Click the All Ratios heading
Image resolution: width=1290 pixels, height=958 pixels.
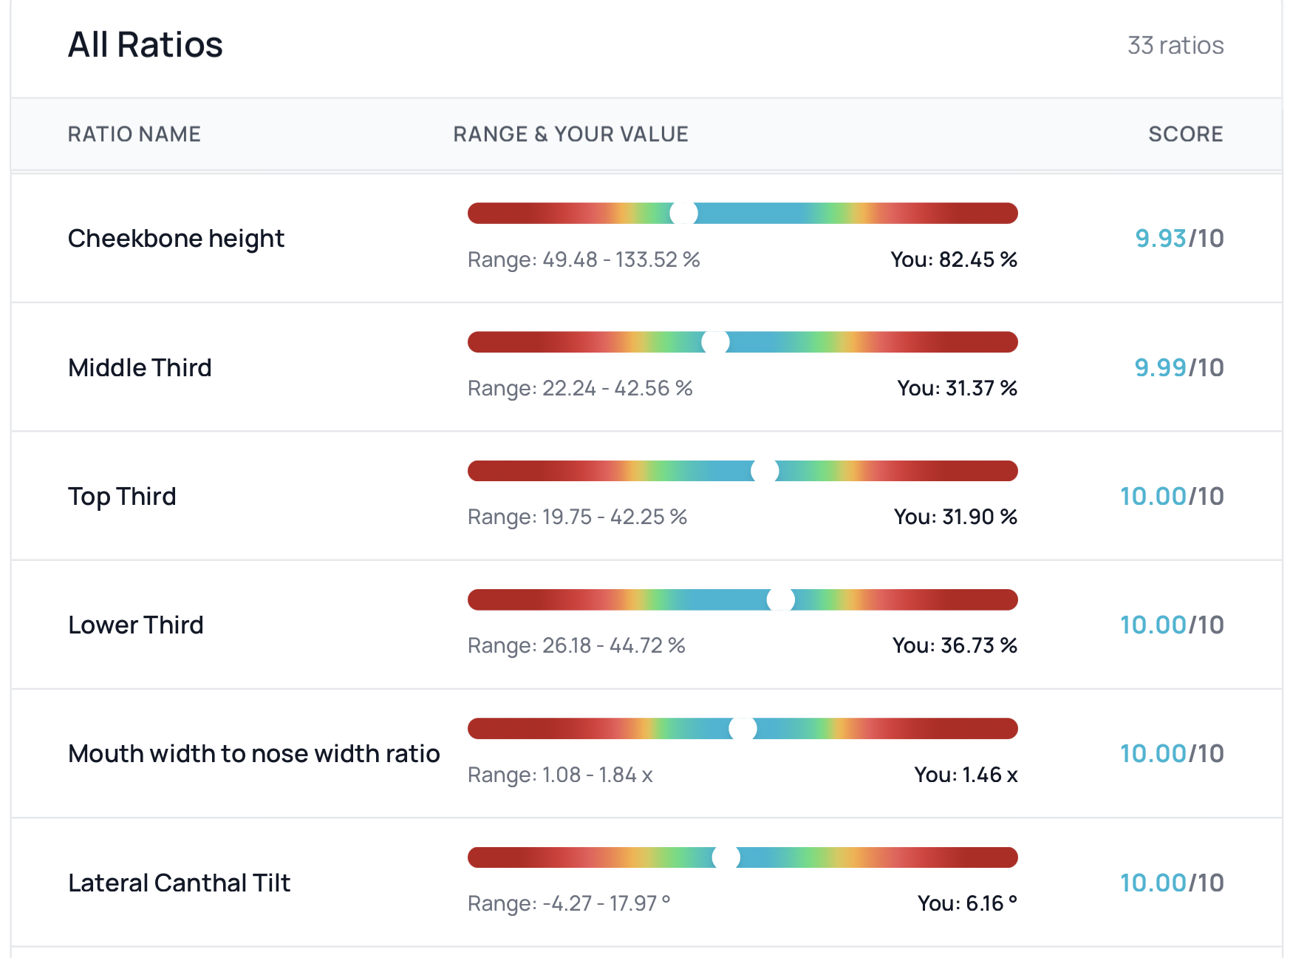pyautogui.click(x=146, y=45)
